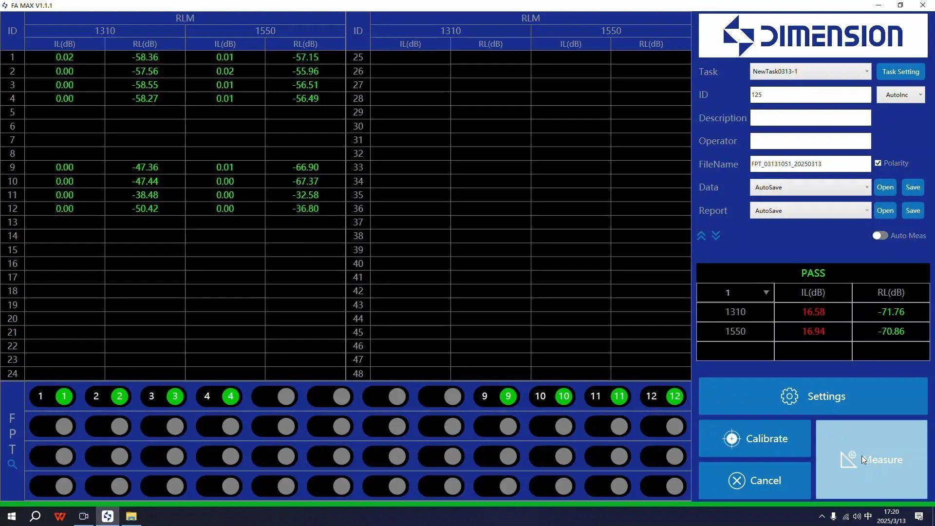Image resolution: width=935 pixels, height=526 pixels.
Task: Click the Measure button
Action: [871, 460]
